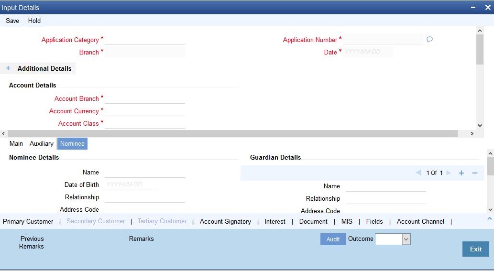
Task: Click the 'Previous Remarks' label
Action: click(x=32, y=242)
